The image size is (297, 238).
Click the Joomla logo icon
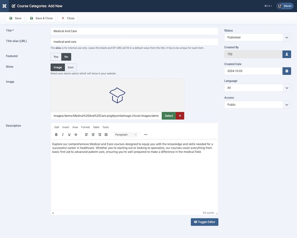point(4,6)
